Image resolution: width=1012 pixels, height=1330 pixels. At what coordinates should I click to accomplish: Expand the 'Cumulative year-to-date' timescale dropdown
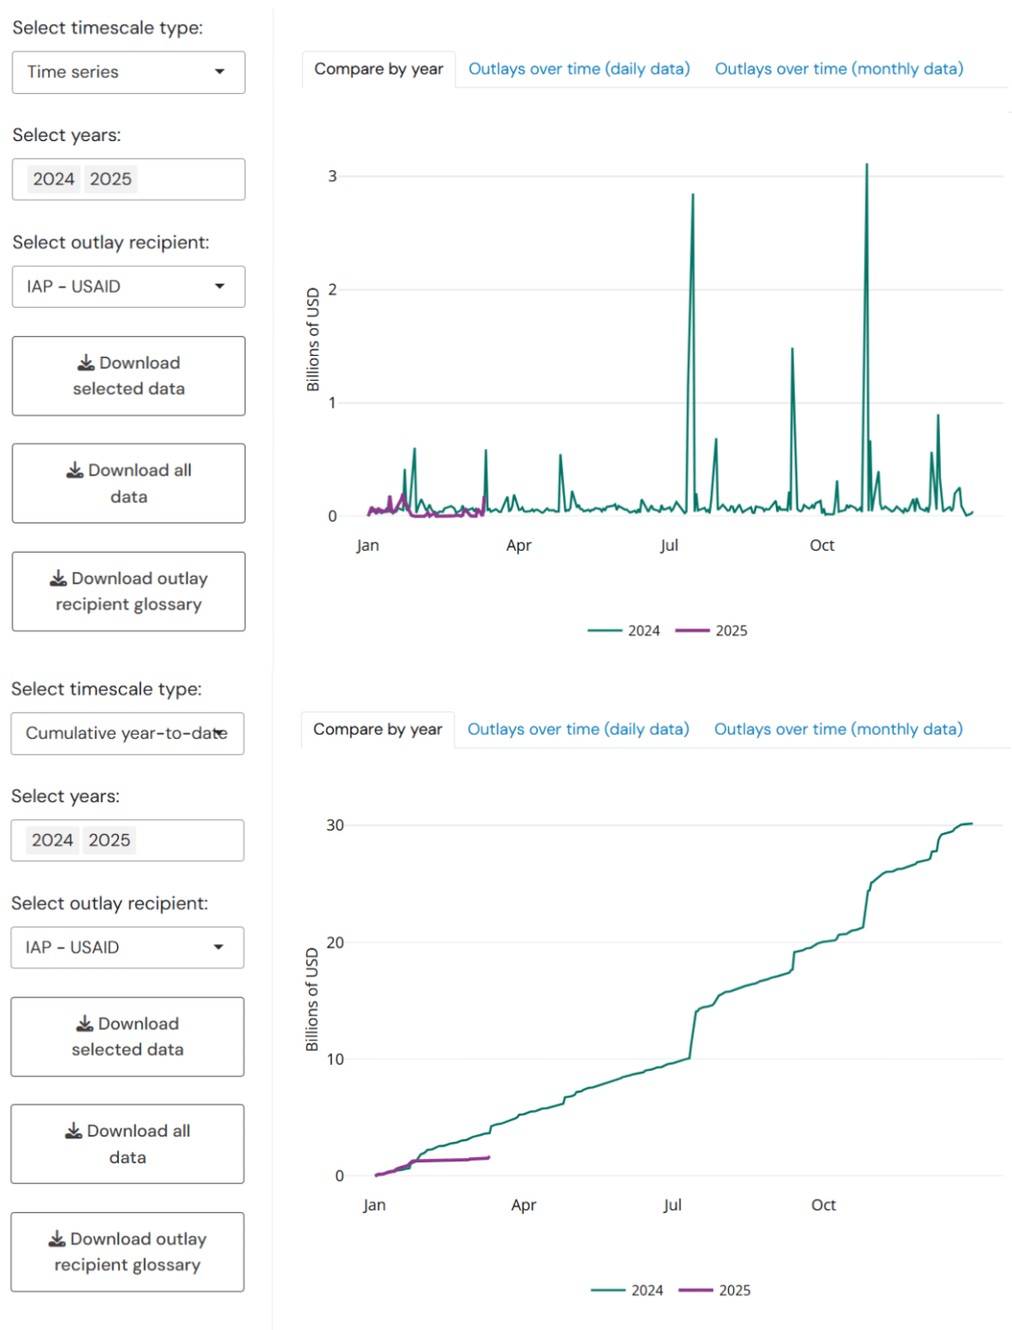127,734
